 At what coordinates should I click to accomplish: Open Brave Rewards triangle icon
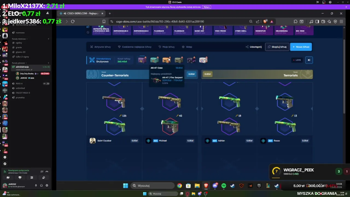pyautogui.click(x=272, y=21)
